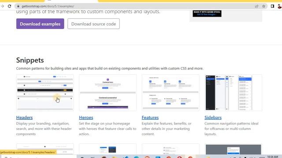
Task: Click the 'Display your branding, navigation' Headers description
Action: coord(44,129)
